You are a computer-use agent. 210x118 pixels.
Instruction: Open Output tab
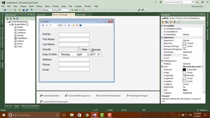[x=17, y=106]
